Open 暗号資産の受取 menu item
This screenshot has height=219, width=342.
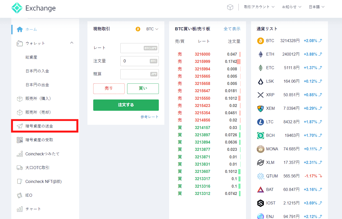click(x=39, y=140)
